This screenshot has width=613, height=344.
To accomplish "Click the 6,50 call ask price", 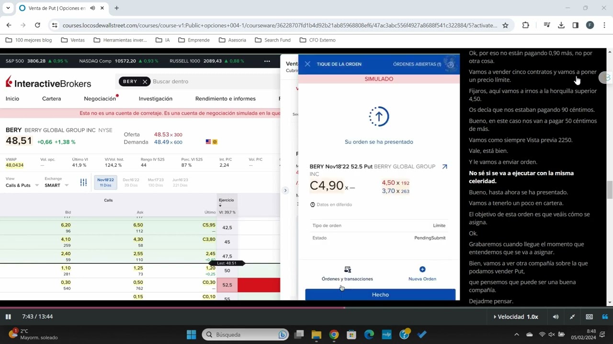I will [138, 225].
